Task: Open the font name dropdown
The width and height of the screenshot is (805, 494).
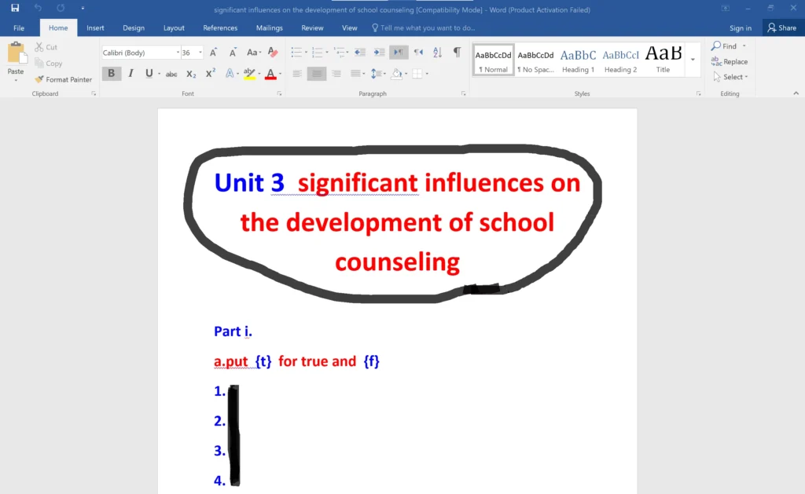Action: (x=178, y=52)
